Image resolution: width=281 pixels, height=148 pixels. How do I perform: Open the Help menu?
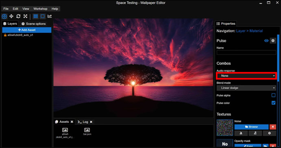click(55, 9)
